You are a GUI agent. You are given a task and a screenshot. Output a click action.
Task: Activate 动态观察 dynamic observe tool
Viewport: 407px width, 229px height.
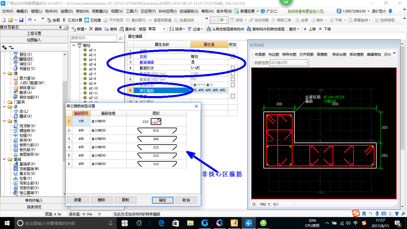(259, 20)
